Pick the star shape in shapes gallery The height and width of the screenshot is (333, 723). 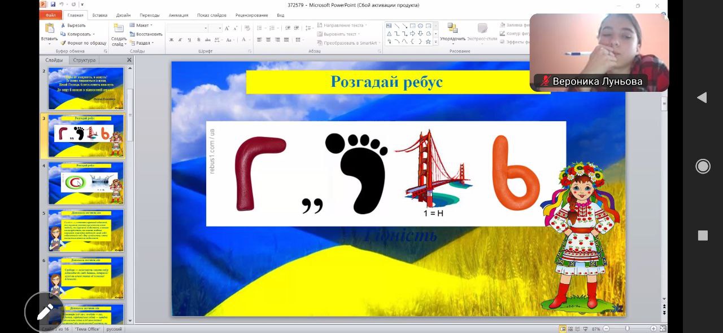click(x=428, y=42)
